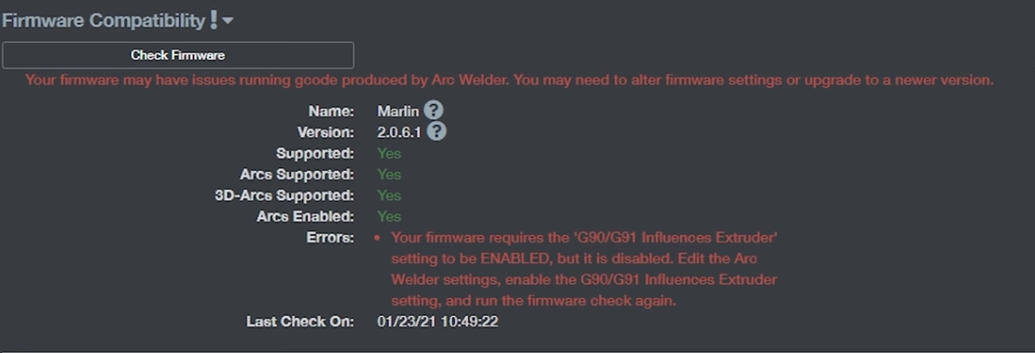Click the Check Firmware button
1035x353 pixels.
pos(177,55)
